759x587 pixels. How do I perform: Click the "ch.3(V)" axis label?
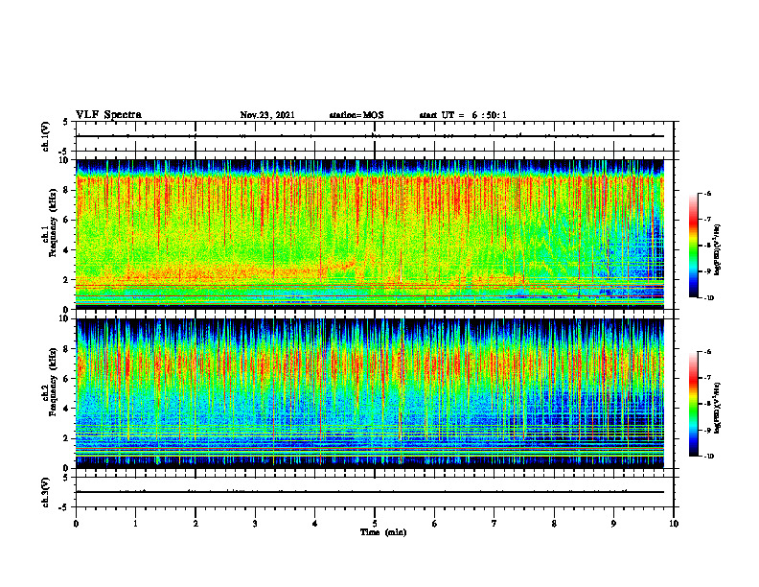(45, 493)
